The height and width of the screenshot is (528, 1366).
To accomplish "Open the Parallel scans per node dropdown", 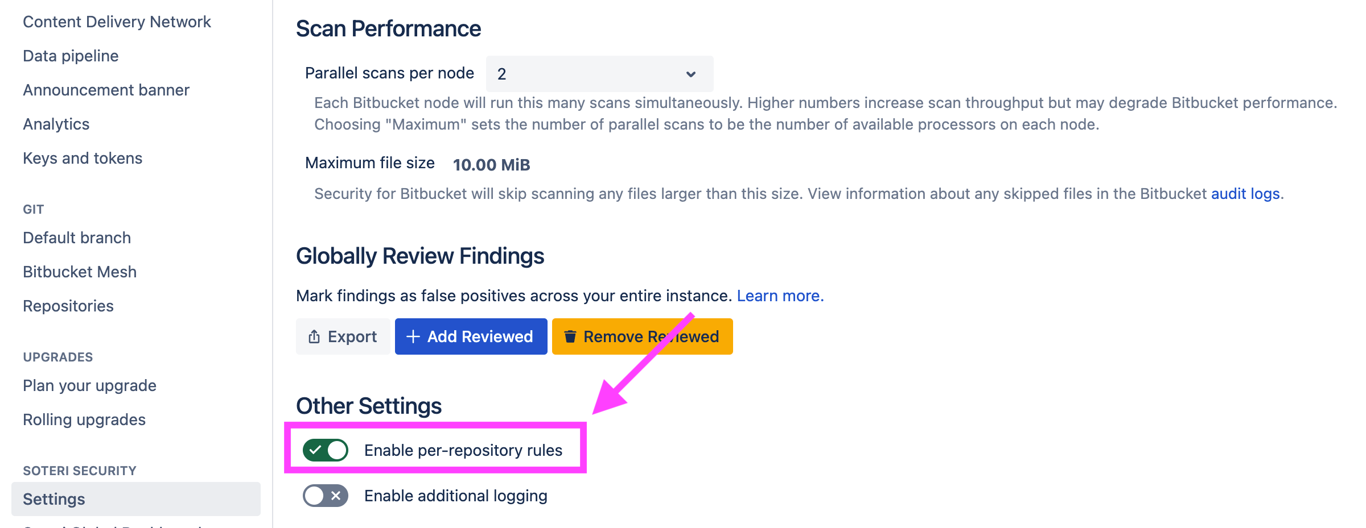I will (x=598, y=73).
